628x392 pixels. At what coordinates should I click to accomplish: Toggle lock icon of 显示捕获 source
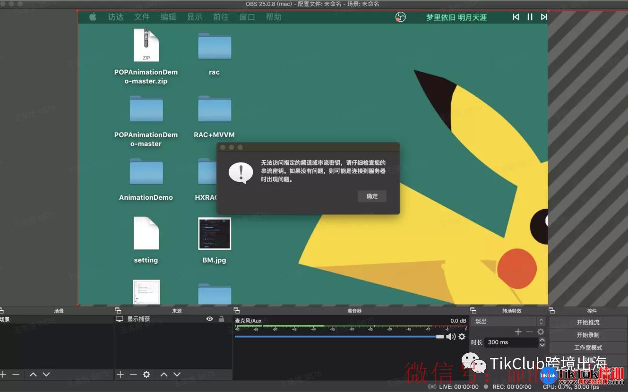click(x=221, y=319)
